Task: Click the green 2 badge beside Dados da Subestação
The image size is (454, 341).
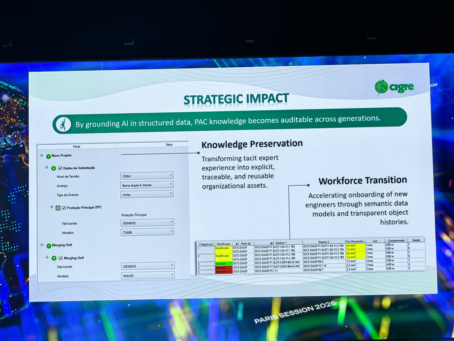Action: click(54, 168)
